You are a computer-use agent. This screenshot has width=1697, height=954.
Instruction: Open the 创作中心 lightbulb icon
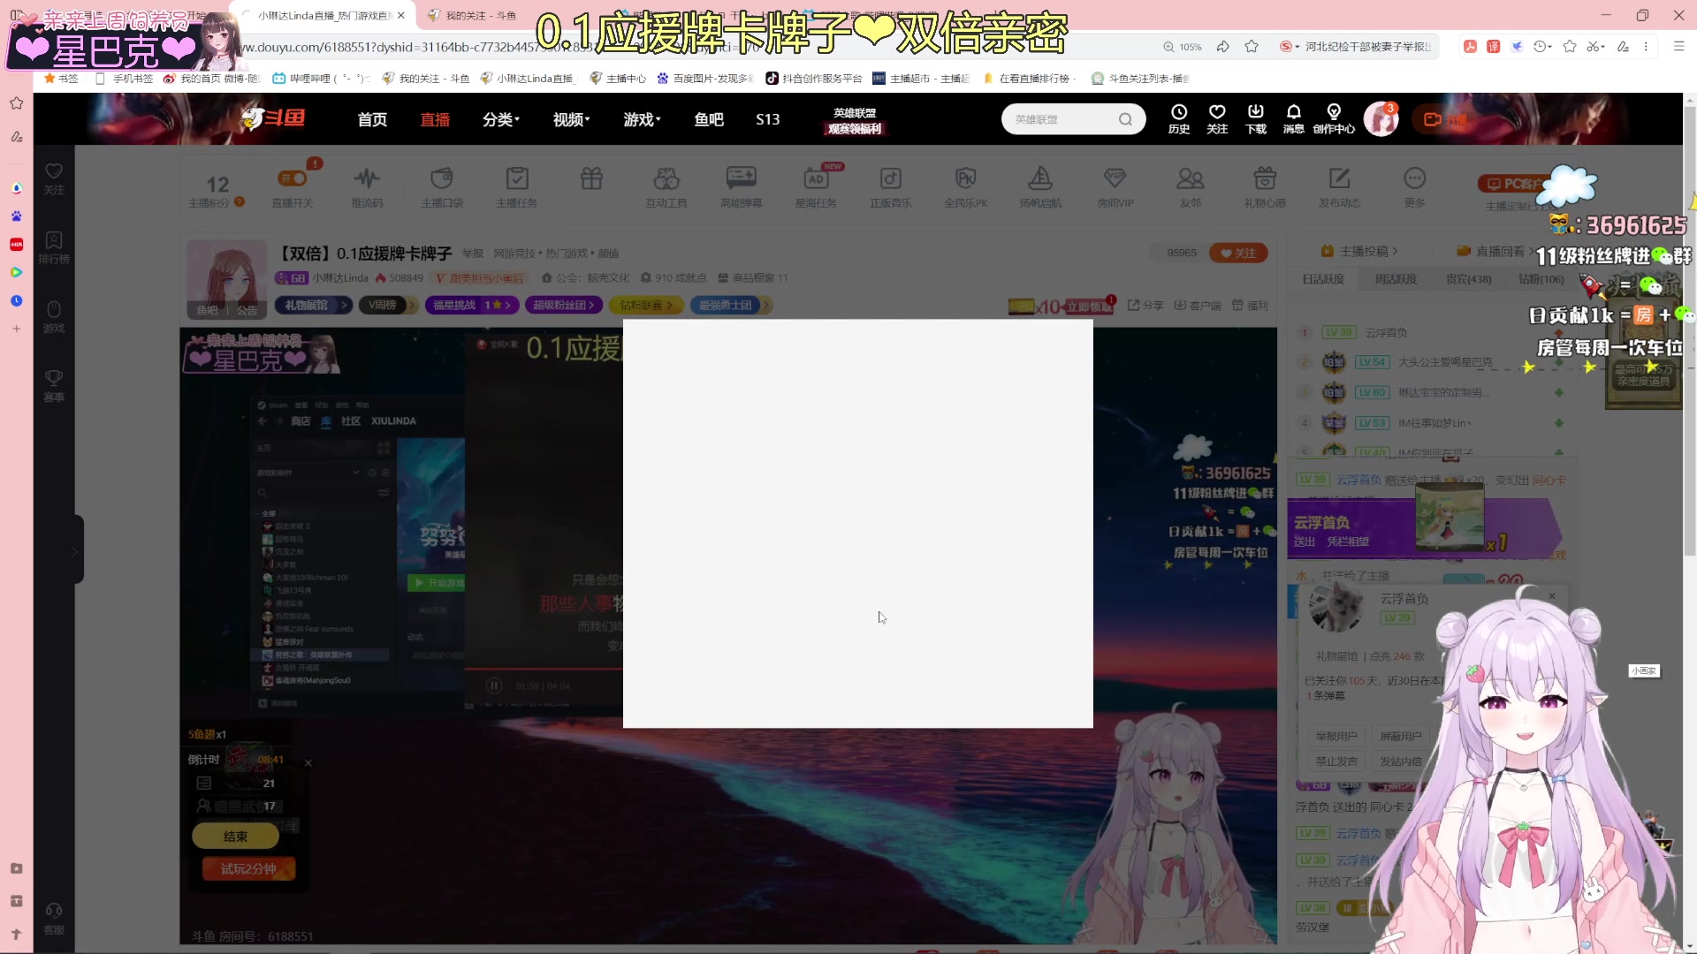pyautogui.click(x=1334, y=118)
